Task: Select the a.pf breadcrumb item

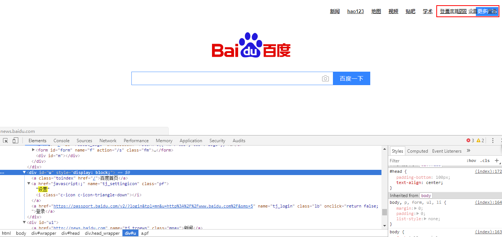Action: point(145,233)
